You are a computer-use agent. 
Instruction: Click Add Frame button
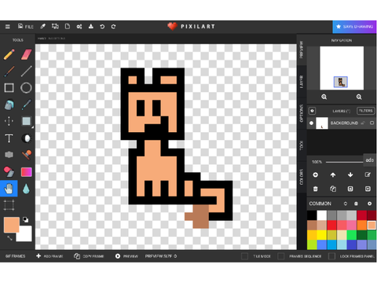coord(49,256)
